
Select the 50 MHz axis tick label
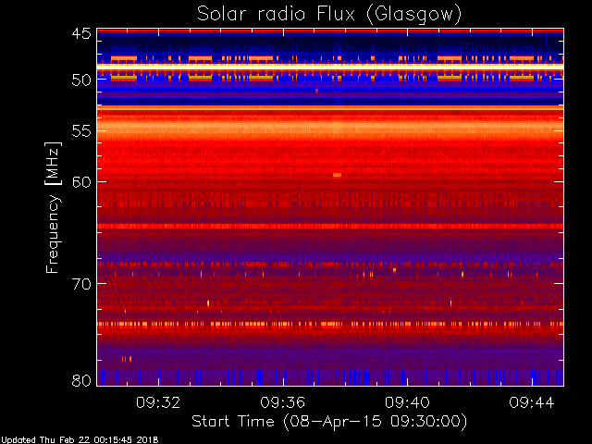click(81, 80)
